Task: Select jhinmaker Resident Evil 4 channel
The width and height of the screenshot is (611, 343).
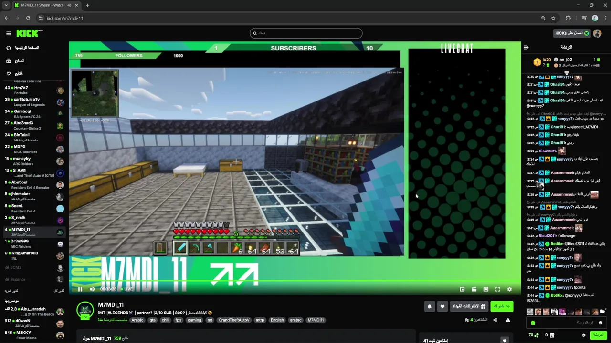Action: (33, 196)
